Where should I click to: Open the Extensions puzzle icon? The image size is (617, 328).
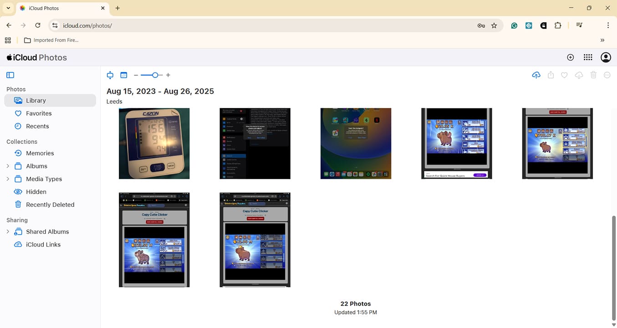coord(558,26)
